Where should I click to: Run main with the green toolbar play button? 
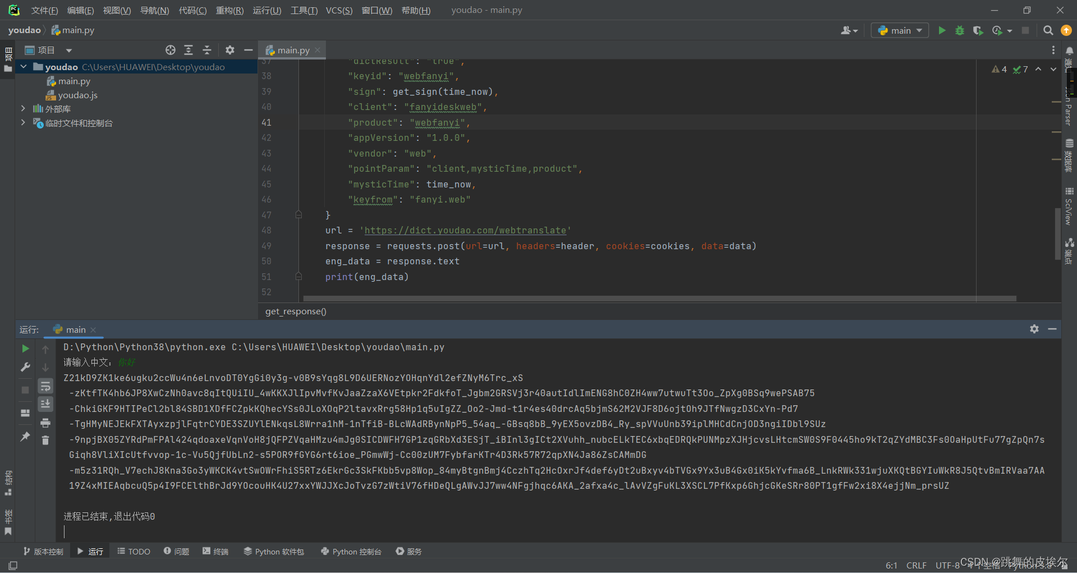[x=942, y=30]
